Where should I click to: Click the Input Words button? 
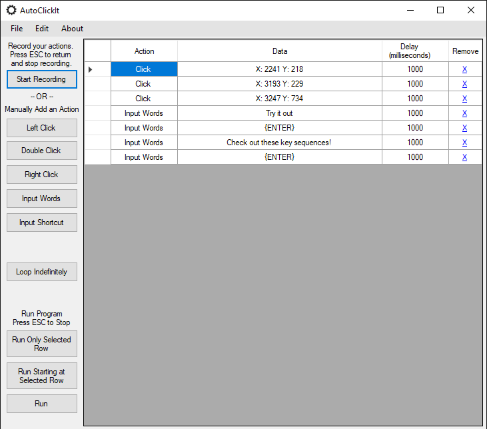(x=41, y=199)
